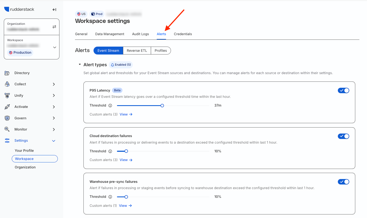Collapse the Settings menu chevron
367x218 pixels.
point(54,141)
